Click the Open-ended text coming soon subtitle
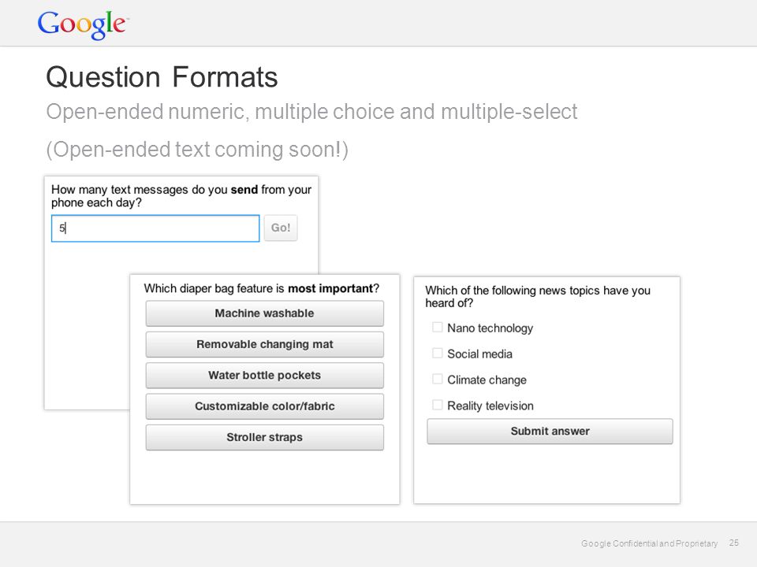The width and height of the screenshot is (757, 567). [x=197, y=150]
